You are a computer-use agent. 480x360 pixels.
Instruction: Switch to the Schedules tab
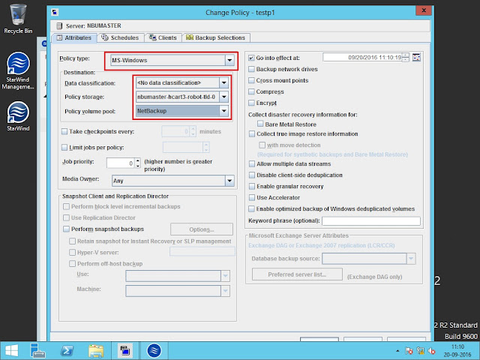[120, 37]
